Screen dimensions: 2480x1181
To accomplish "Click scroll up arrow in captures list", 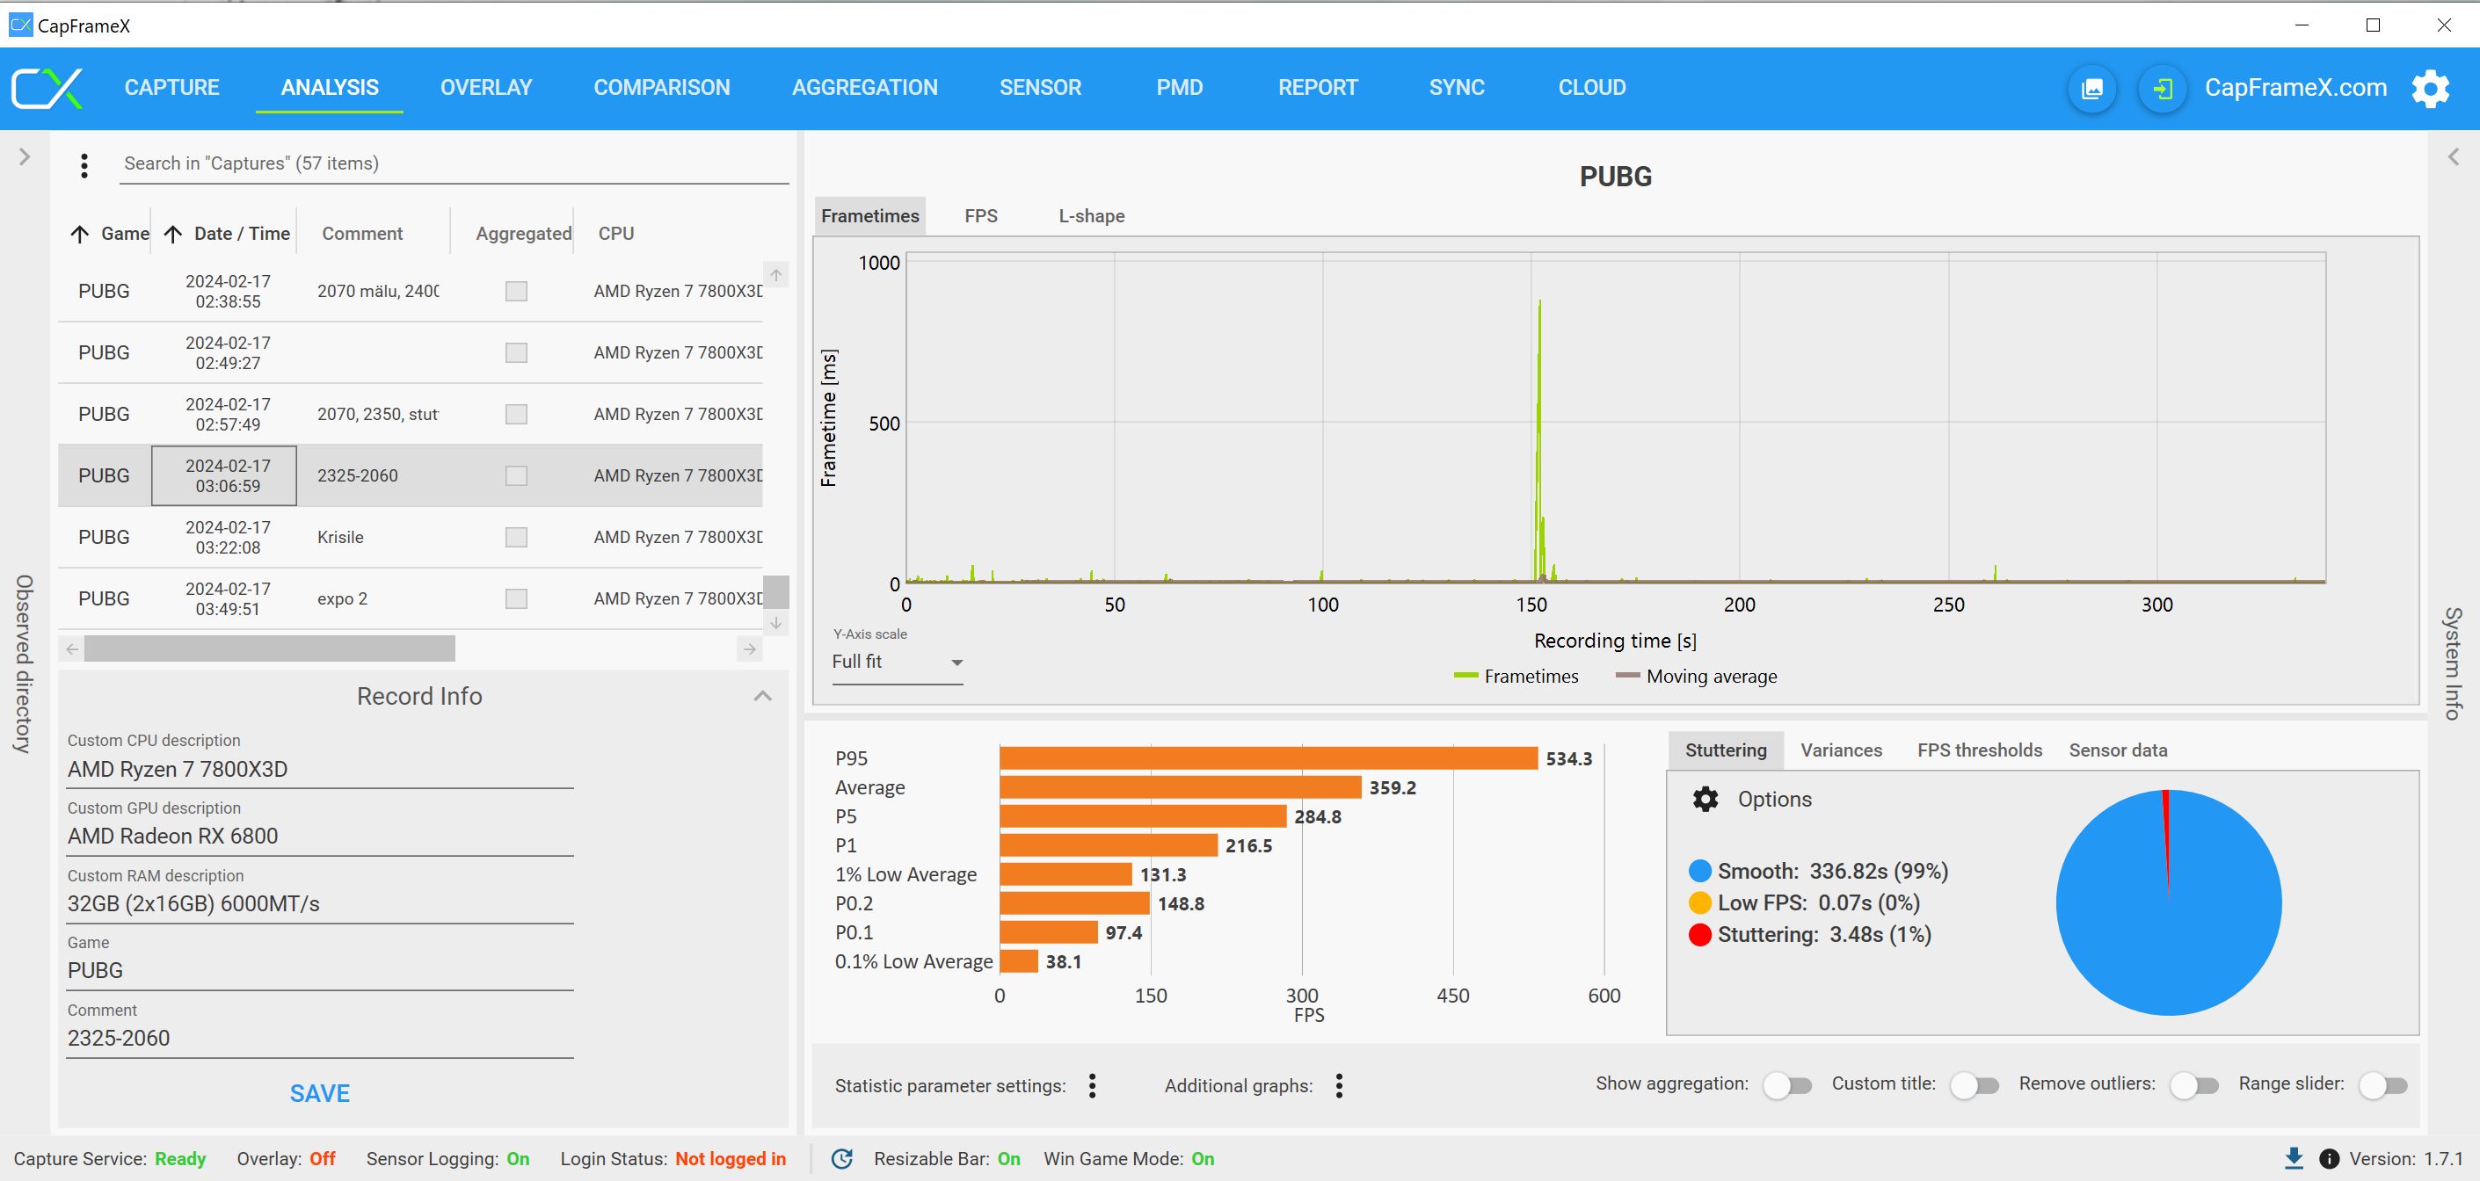I will 776,274.
